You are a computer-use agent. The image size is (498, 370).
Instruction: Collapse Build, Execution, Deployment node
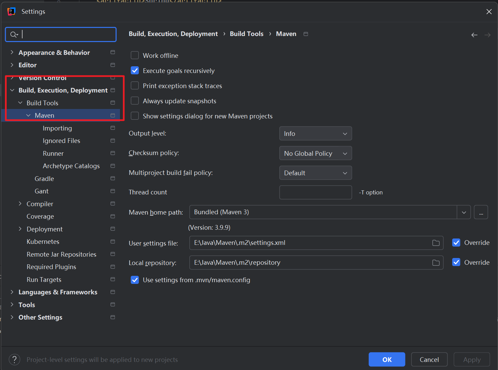coord(12,90)
